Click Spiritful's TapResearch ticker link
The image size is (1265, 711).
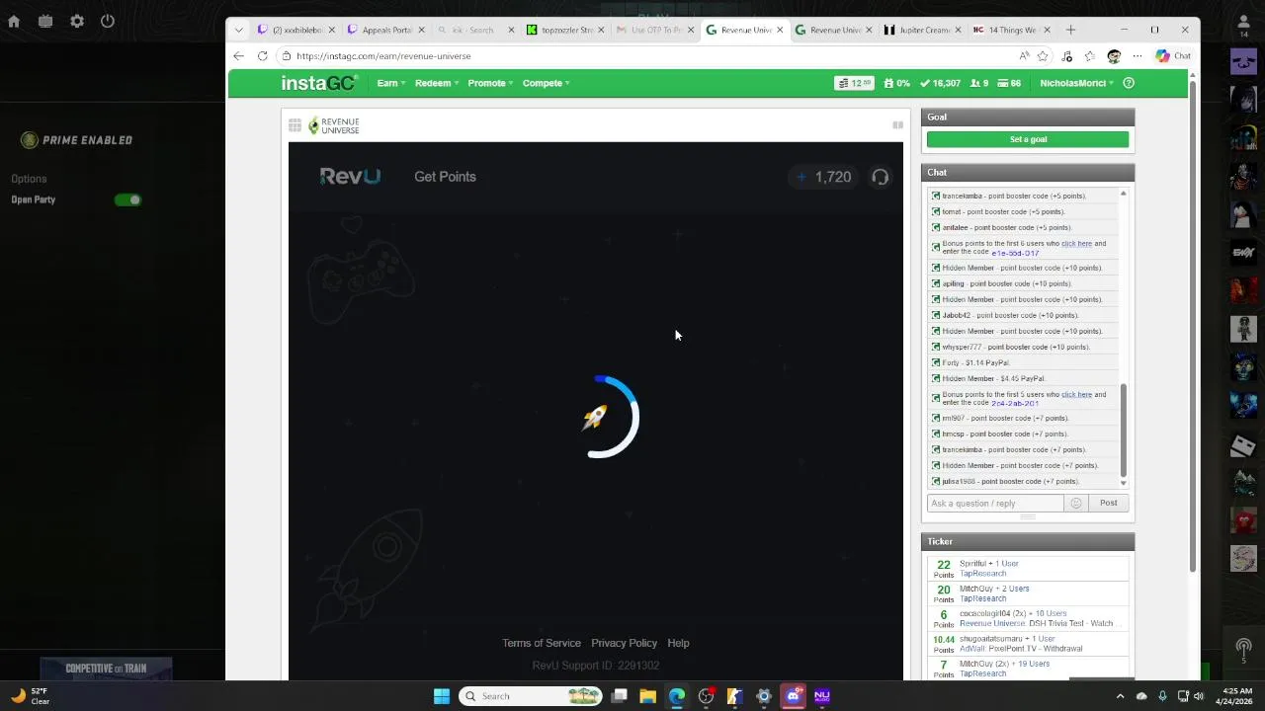[x=982, y=574]
